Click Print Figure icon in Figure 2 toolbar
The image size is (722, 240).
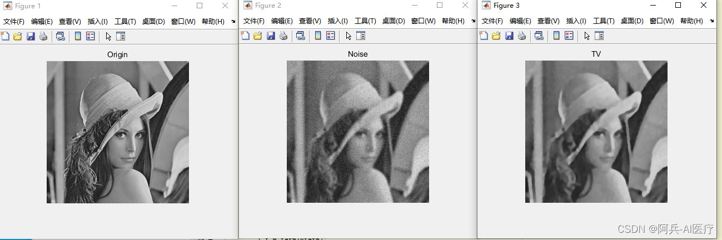pos(283,36)
